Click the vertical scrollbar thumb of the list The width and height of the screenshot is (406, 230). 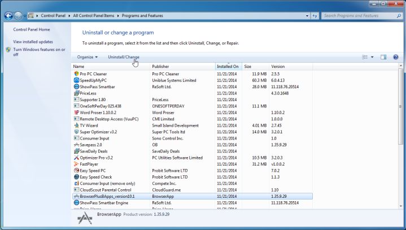tap(400, 107)
